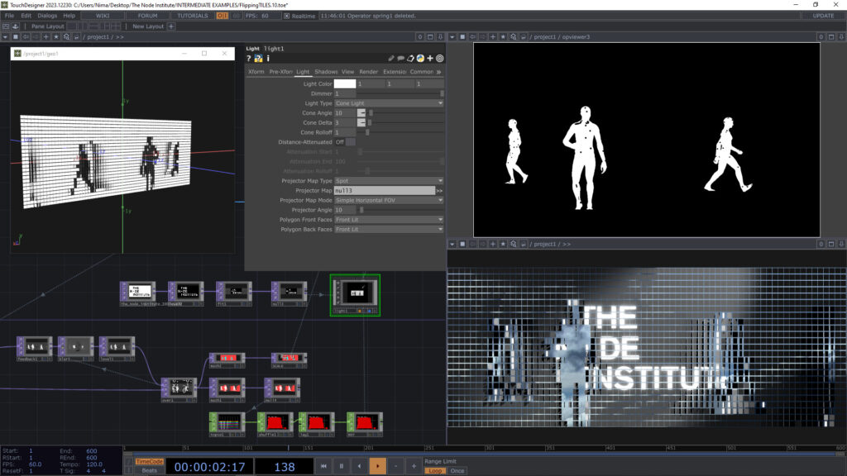847x476 pixels.
Task: Reset timeline to start with rewind button
Action: (325, 466)
